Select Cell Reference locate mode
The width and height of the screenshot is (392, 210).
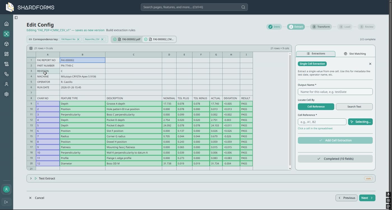coord(316,107)
